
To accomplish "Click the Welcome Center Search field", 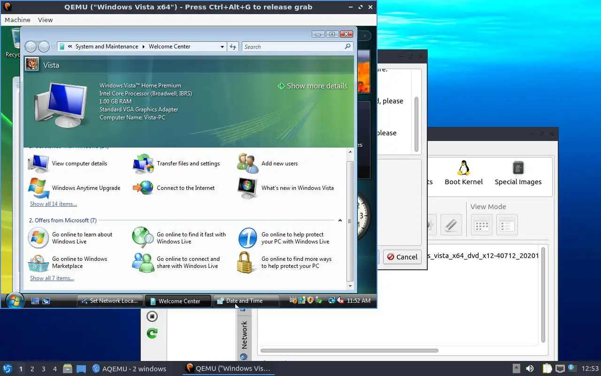I will coord(297,47).
